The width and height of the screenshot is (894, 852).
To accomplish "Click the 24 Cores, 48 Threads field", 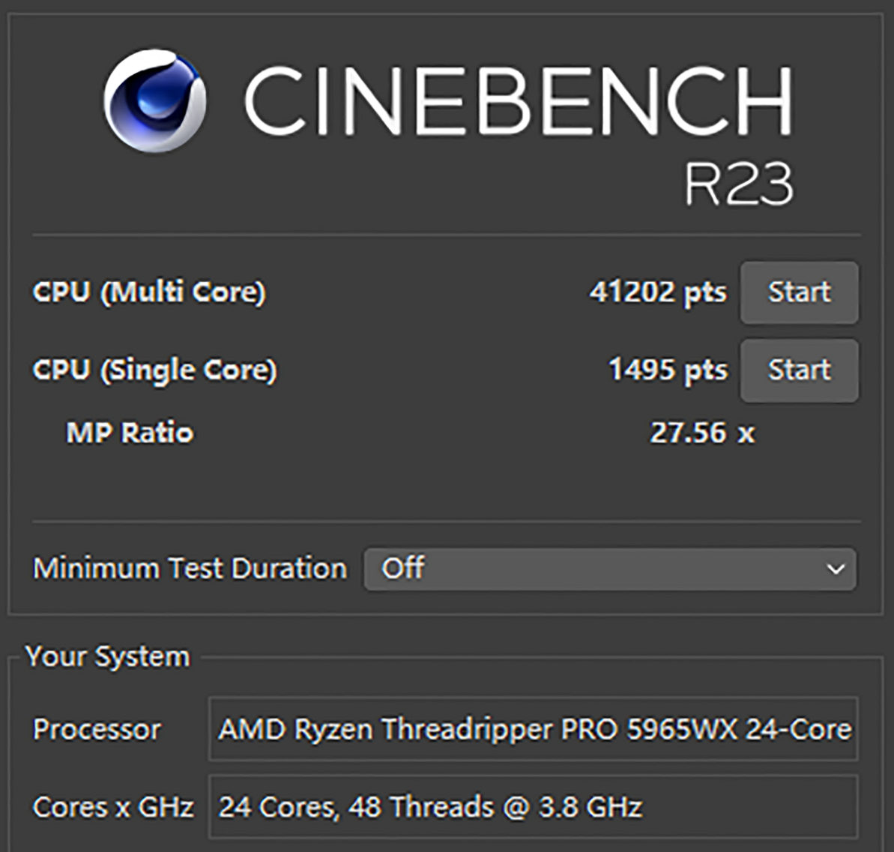I will [x=533, y=808].
